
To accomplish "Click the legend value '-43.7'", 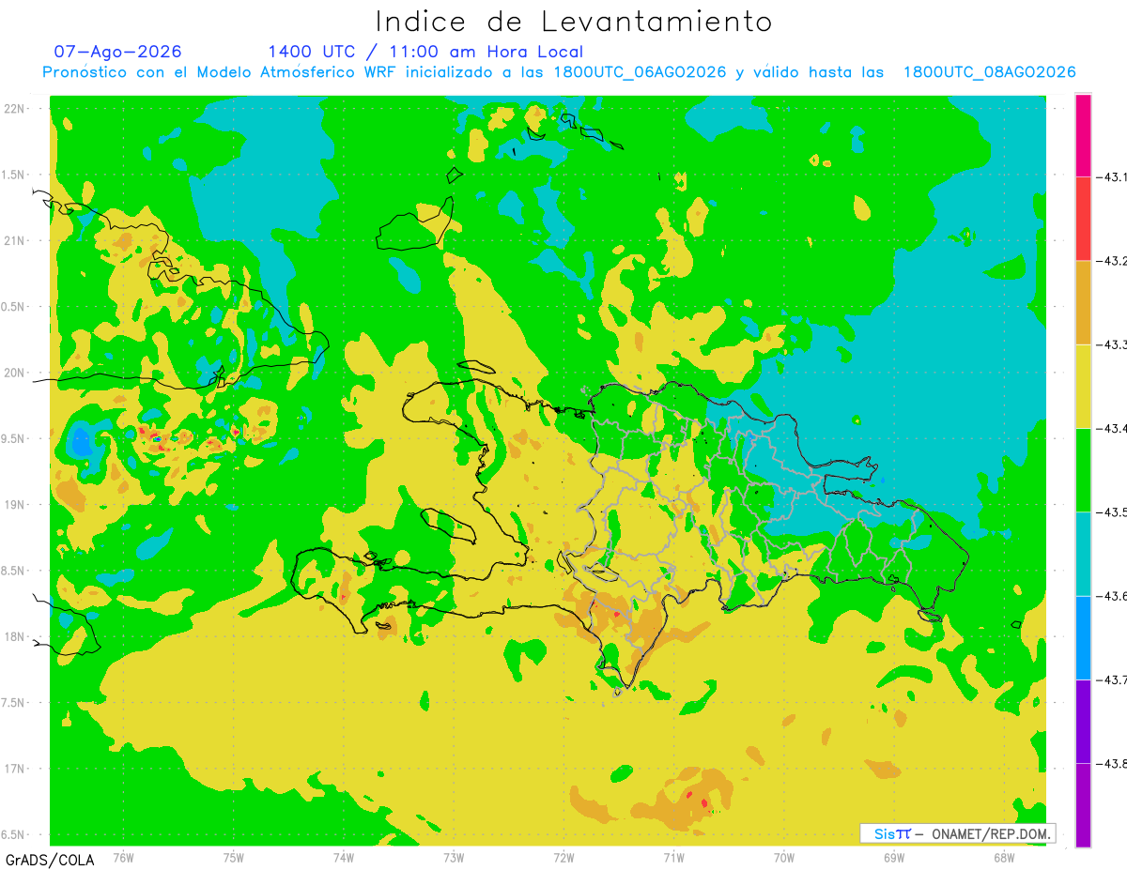I will [x=1111, y=679].
